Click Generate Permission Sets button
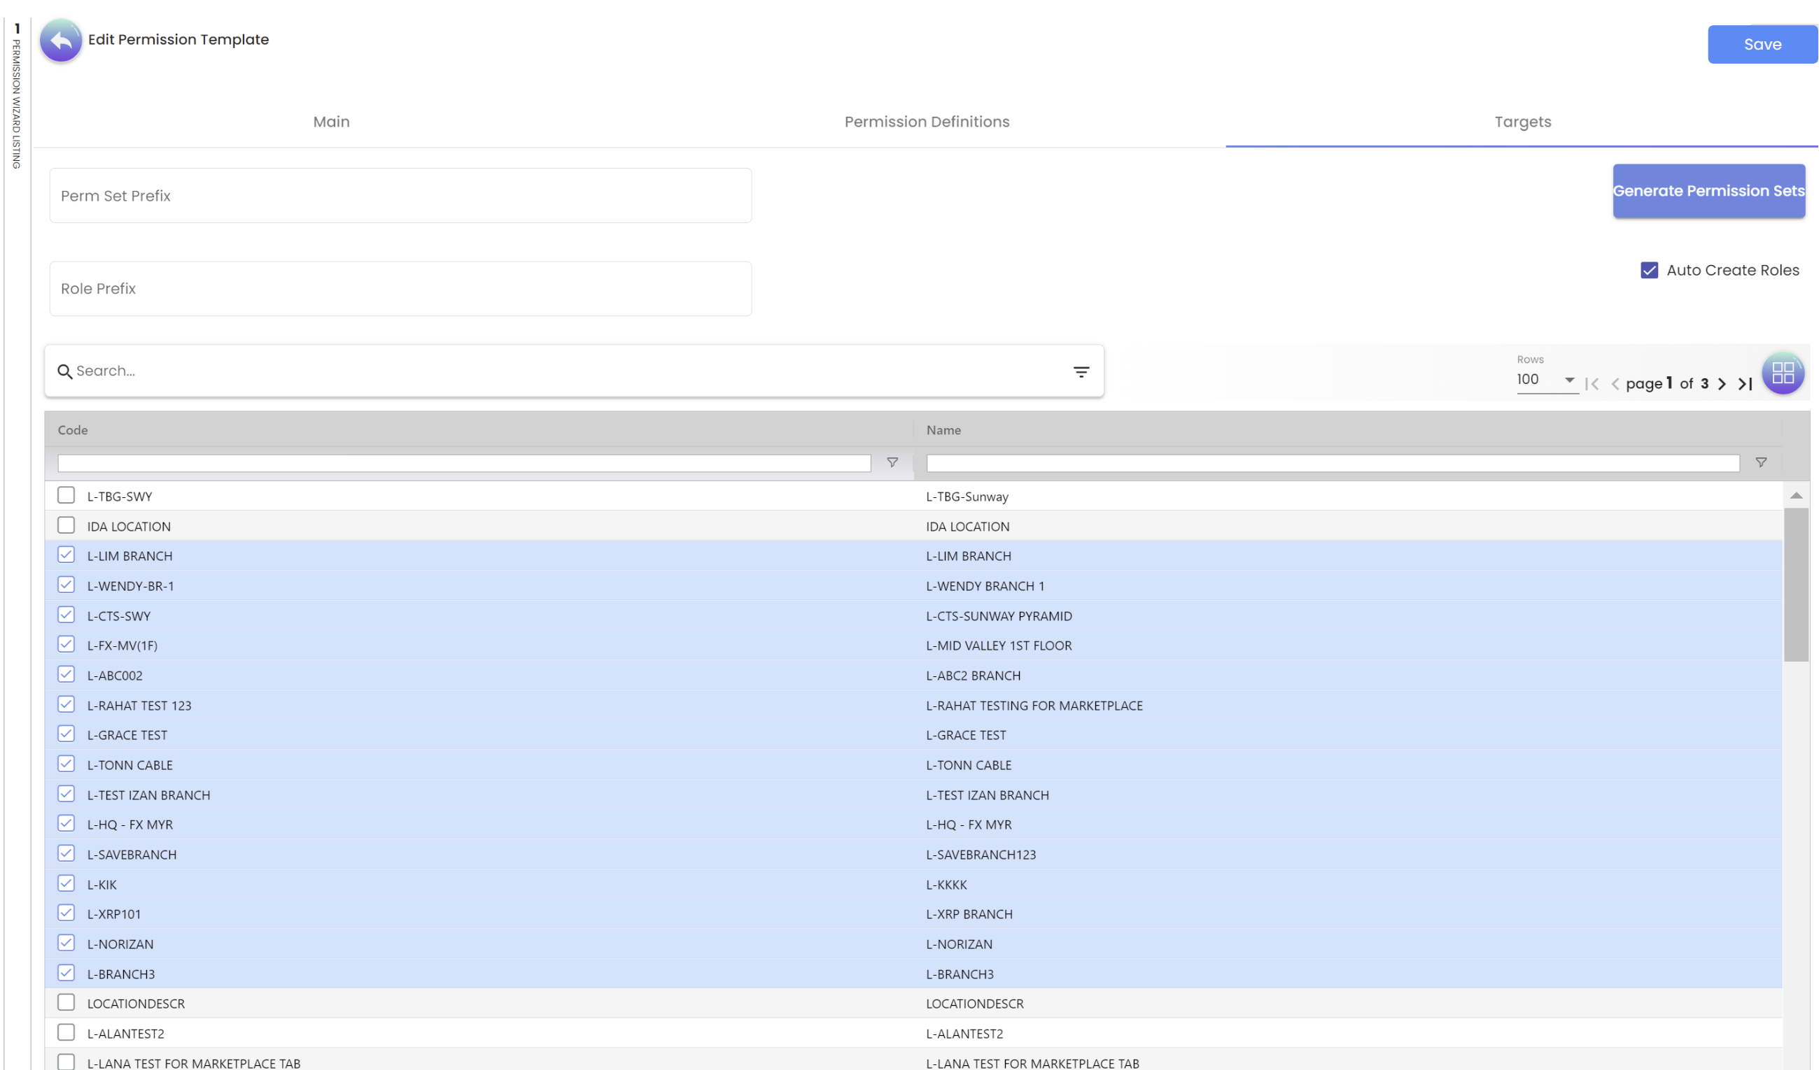This screenshot has height=1070, width=1819. point(1708,191)
